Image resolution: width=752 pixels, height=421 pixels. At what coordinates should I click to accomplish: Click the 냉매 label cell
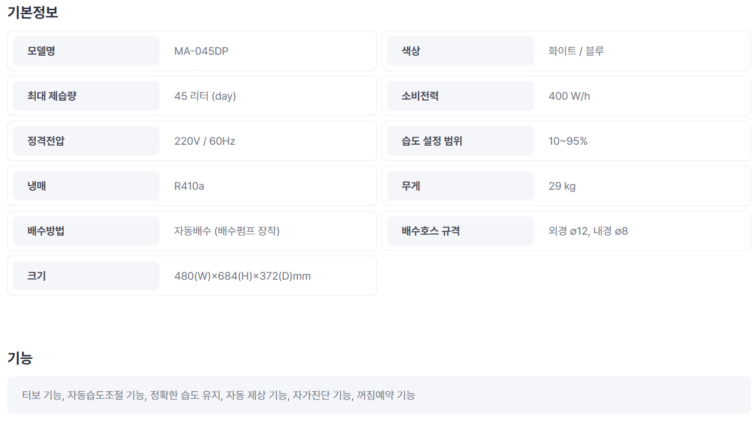pyautogui.click(x=86, y=186)
